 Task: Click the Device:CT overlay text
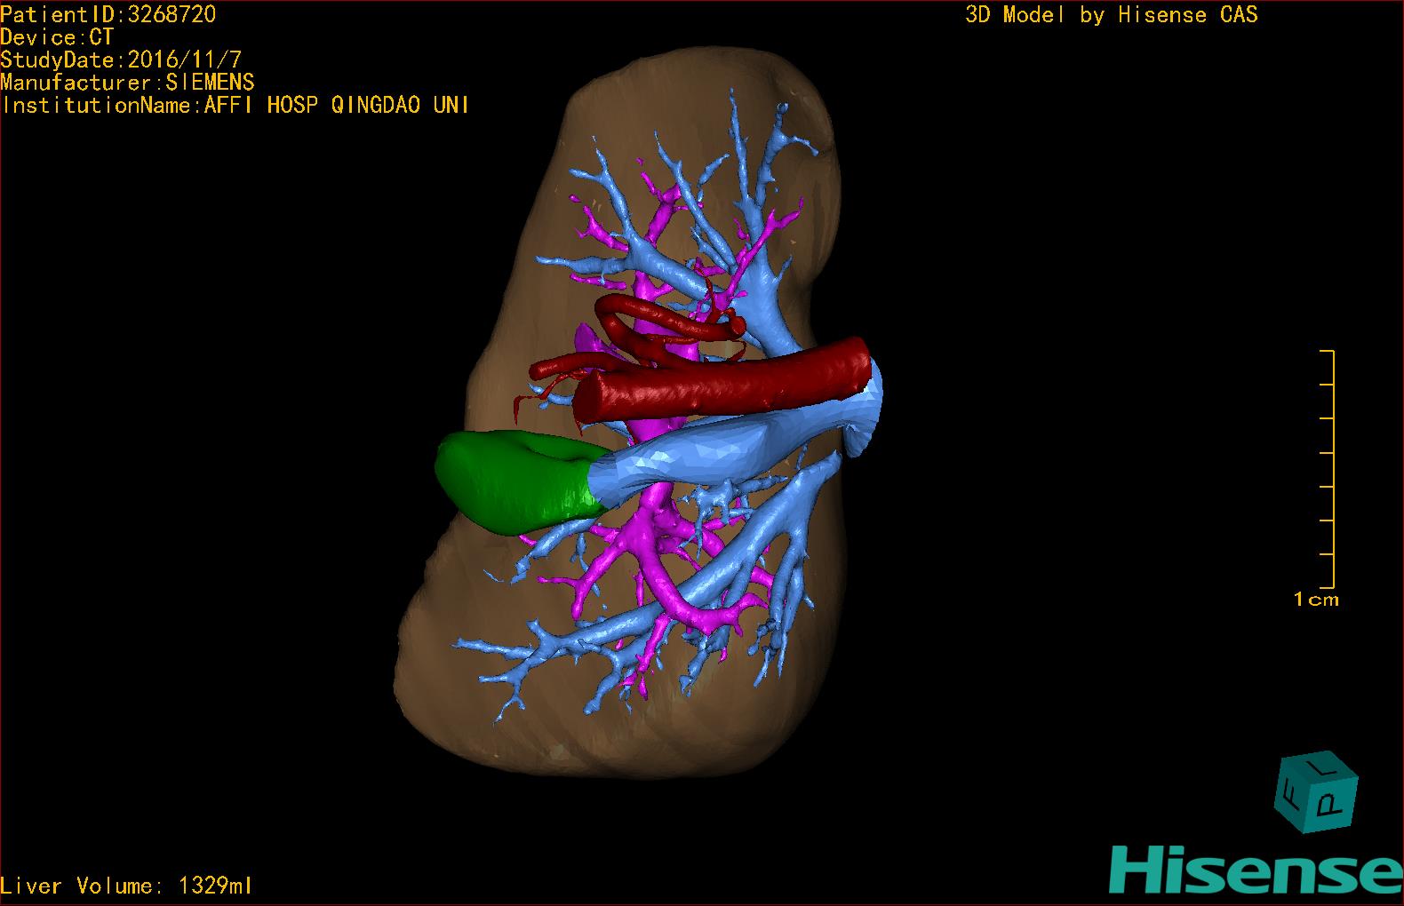click(x=57, y=37)
